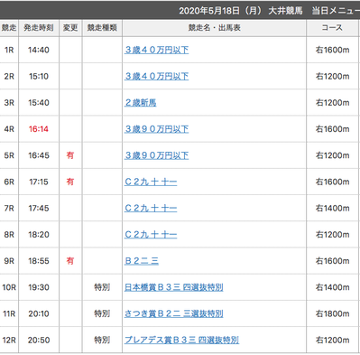Open the 8R C2九十十一 race link
This screenshot has width=360, height=355.
[151, 235]
